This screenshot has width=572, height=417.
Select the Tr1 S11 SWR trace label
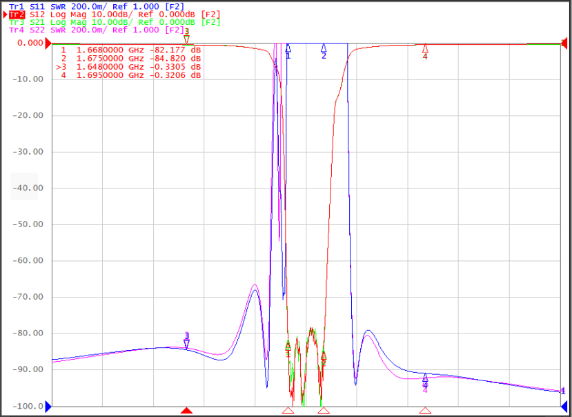[x=97, y=7]
